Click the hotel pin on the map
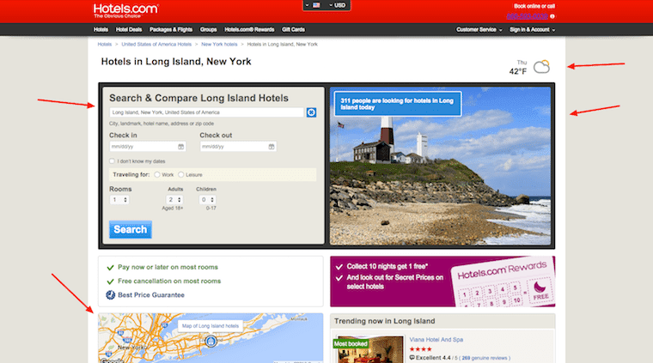653x363 pixels. click(x=211, y=342)
